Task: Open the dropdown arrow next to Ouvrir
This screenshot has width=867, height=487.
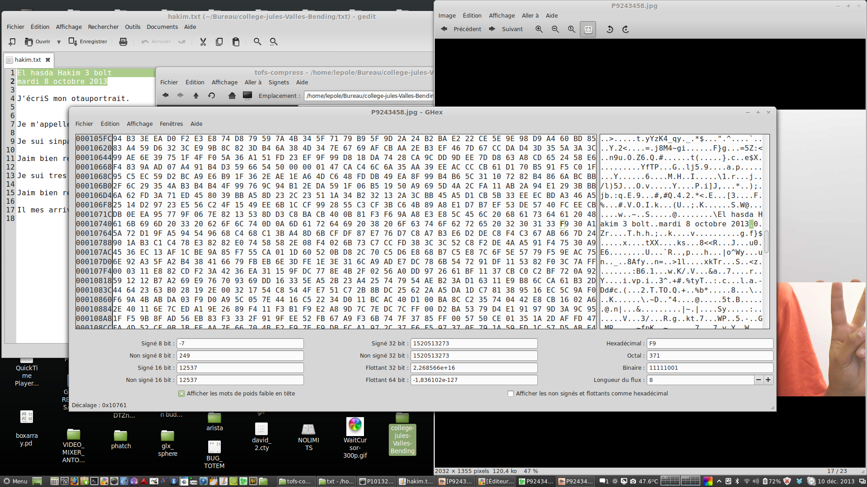Action: [x=59, y=42]
